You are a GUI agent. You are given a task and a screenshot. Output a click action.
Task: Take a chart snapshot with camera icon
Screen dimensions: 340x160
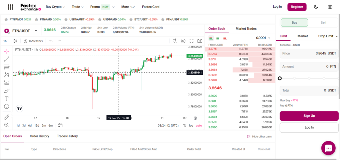[200, 41]
